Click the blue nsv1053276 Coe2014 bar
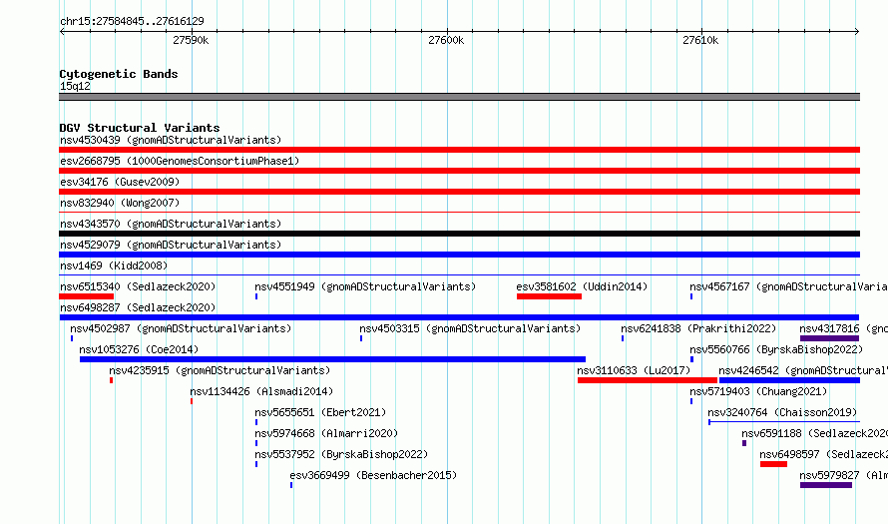Viewport: 888px width, 524px height. point(332,359)
